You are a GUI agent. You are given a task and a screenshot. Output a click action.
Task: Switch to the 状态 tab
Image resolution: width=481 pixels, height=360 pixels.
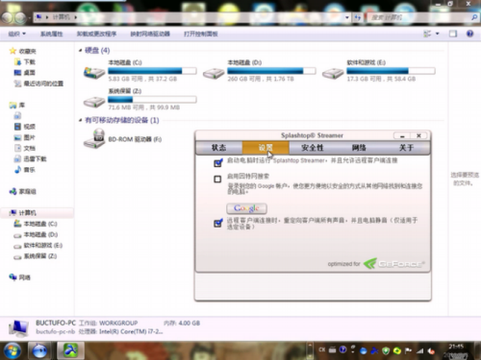[x=218, y=148]
